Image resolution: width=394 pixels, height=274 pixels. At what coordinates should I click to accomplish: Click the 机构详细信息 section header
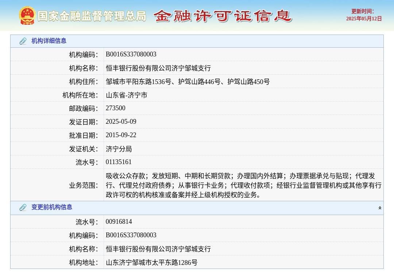pyautogui.click(x=197, y=41)
